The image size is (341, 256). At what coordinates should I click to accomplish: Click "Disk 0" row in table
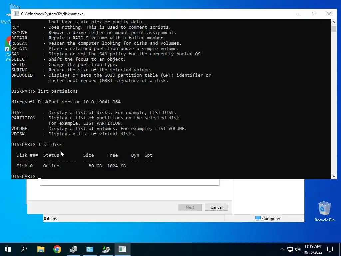click(71, 166)
